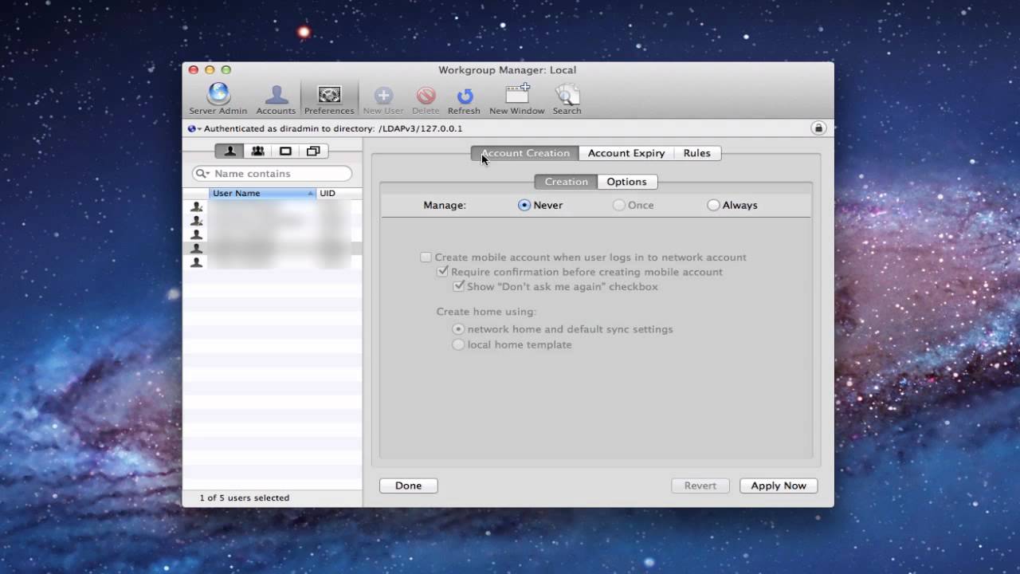Click the Revert button

pos(700,486)
